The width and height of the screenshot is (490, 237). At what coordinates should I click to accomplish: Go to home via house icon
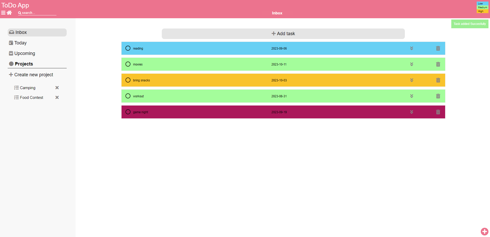[9, 13]
